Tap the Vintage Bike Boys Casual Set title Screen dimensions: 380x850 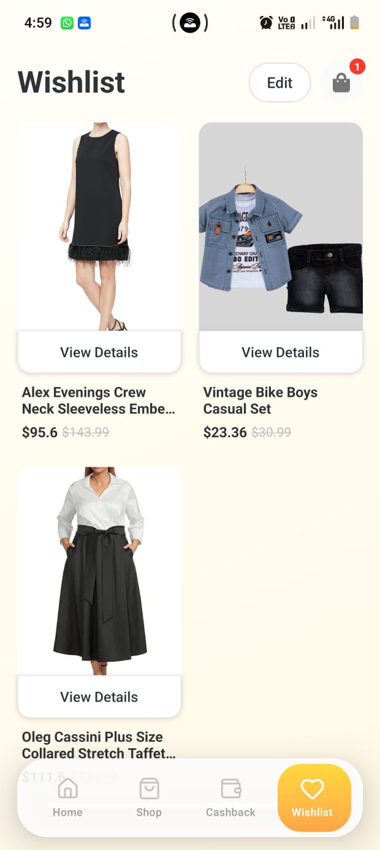pos(260,400)
